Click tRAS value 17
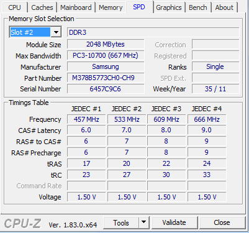Viewport: 249px width, 233px height. pyautogui.click(x=86, y=163)
